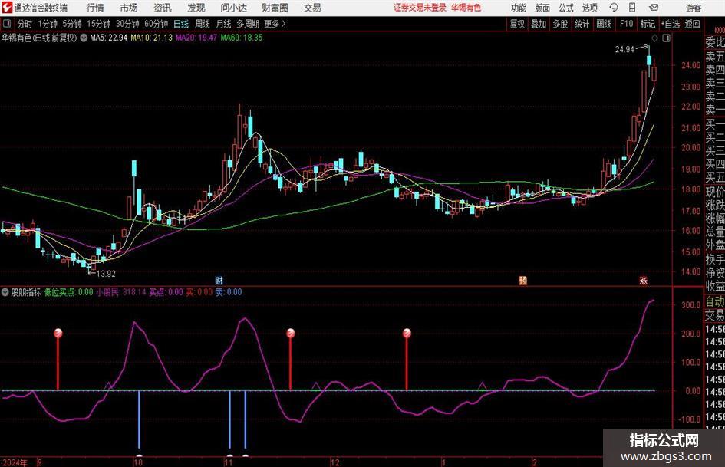Click the first red buy-signal ball in indicator
The image size is (725, 467).
point(58,333)
